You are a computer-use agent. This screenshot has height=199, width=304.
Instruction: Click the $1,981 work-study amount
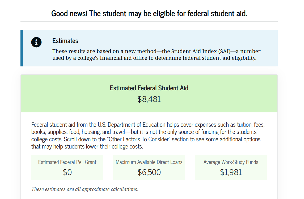tap(231, 172)
